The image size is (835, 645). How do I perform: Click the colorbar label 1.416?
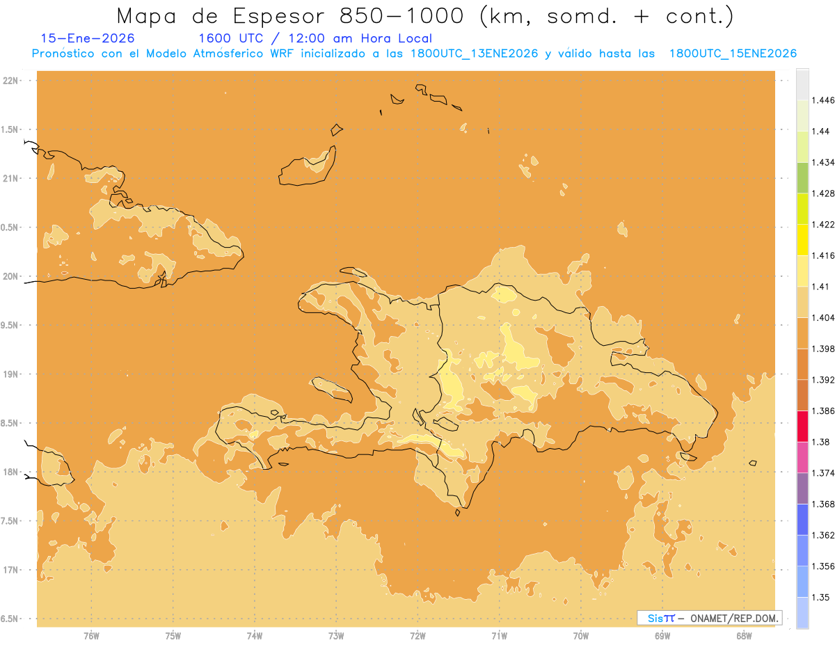coord(823,255)
